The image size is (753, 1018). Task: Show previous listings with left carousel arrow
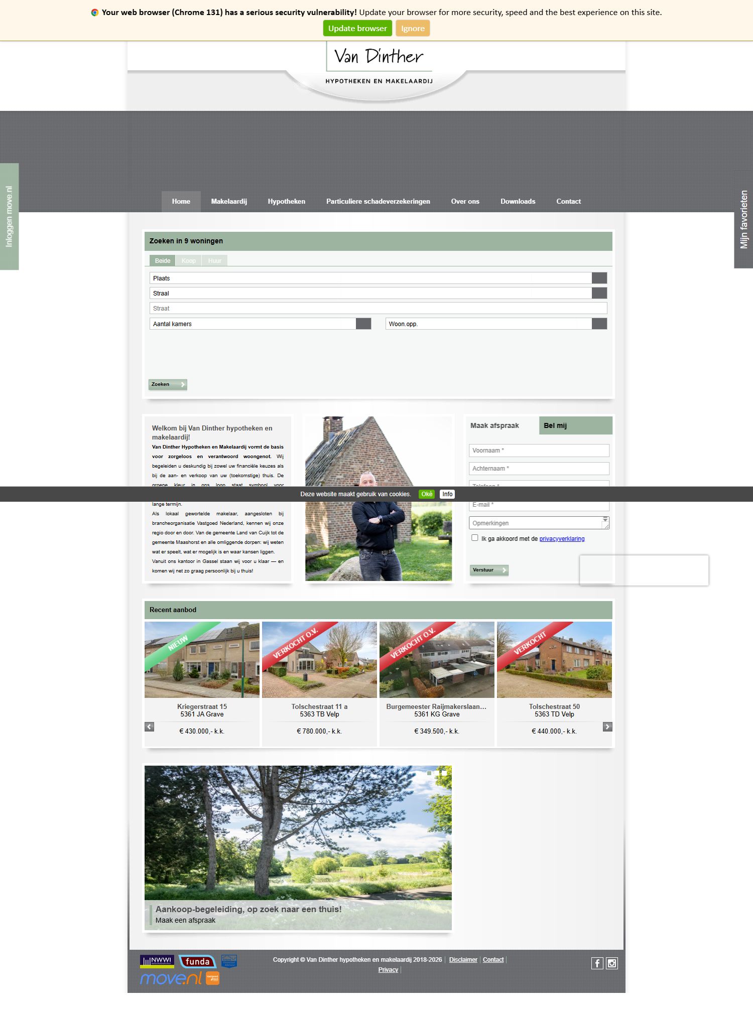pyautogui.click(x=149, y=726)
